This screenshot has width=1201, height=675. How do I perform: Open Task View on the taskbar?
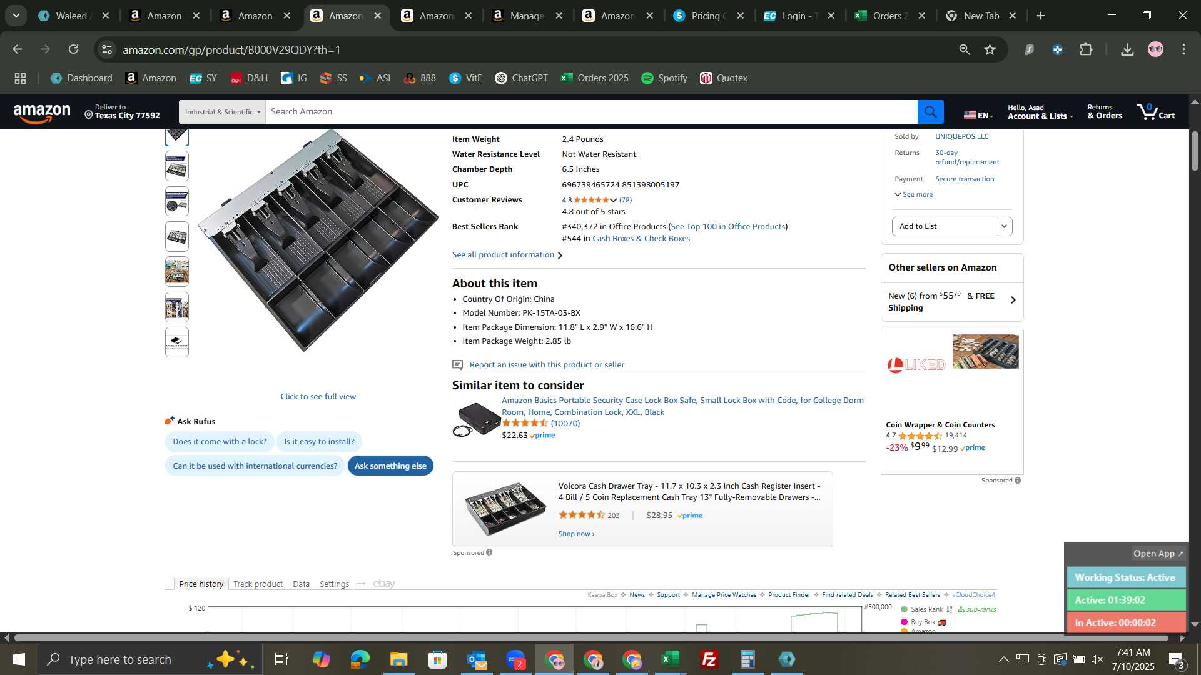(281, 659)
